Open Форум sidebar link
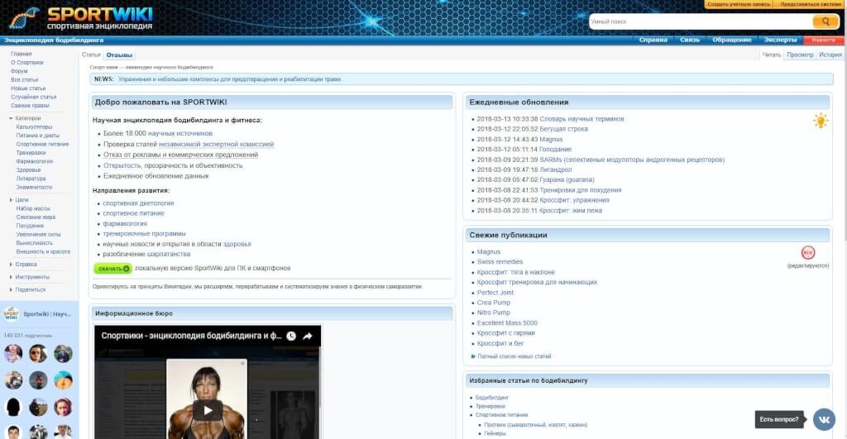The image size is (847, 439). [x=19, y=71]
